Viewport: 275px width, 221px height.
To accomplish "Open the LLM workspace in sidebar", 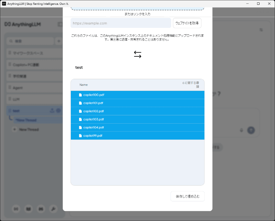I will pos(35,99).
